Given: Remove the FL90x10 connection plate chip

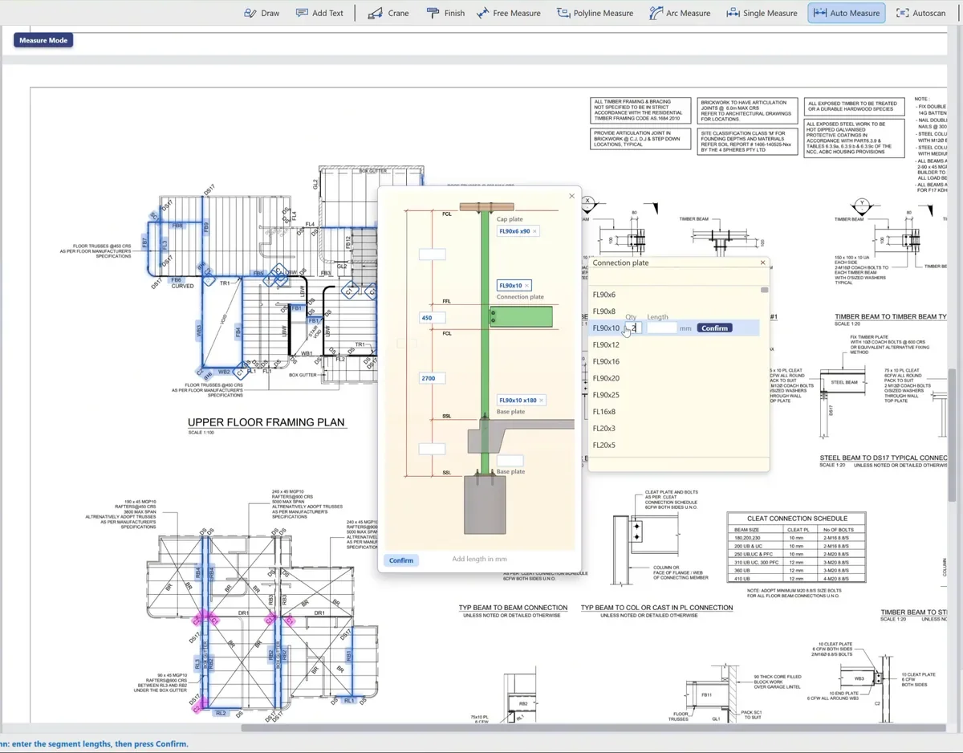Looking at the screenshot, I should 526,286.
